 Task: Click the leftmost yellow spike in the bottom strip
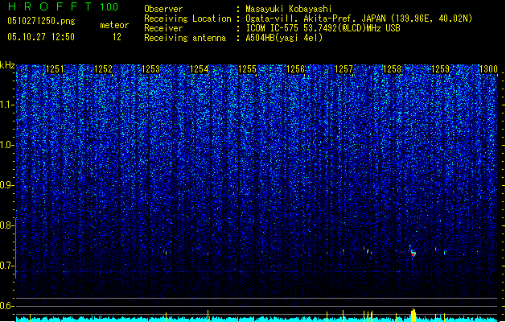coord(30,317)
